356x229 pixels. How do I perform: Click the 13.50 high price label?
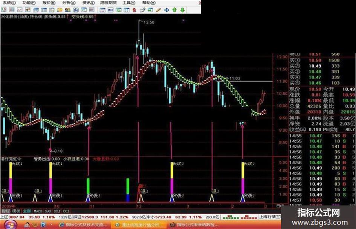pos(149,22)
